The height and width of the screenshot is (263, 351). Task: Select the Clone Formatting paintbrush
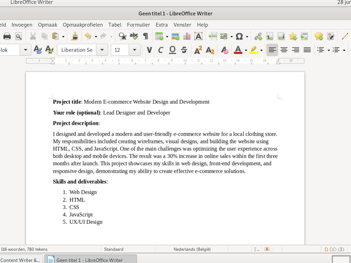pos(74,36)
